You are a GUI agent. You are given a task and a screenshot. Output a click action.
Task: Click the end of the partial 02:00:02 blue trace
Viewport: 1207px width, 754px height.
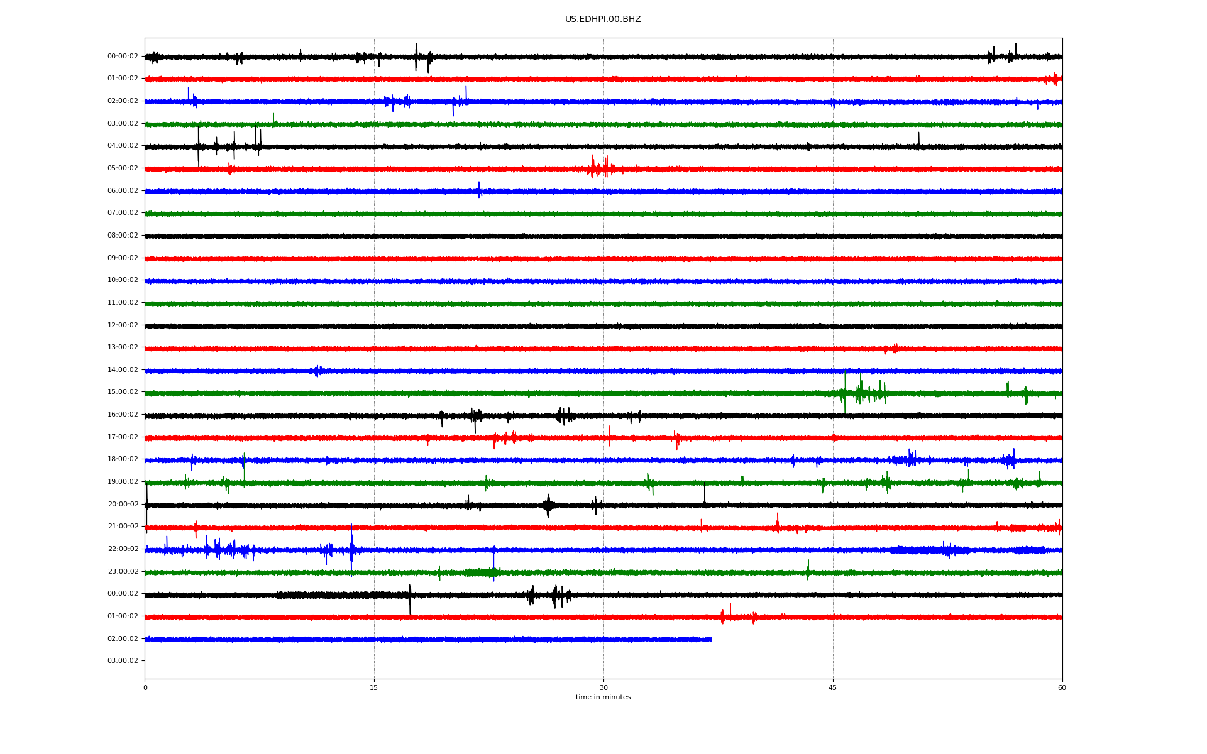pyautogui.click(x=711, y=639)
